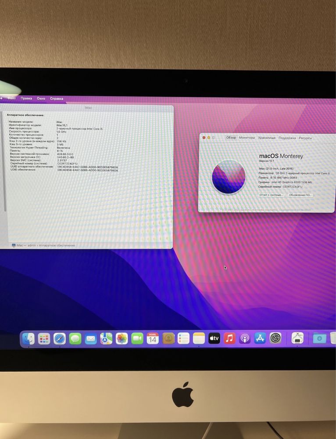Viewport: 336px width, 439px height.
Task: Select the iMac16,1 model identifier value
Action: pyautogui.click(x=62, y=126)
